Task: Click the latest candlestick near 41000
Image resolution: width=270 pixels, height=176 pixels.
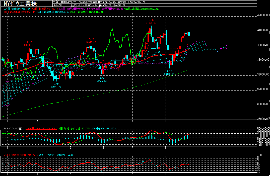Action: (189, 34)
